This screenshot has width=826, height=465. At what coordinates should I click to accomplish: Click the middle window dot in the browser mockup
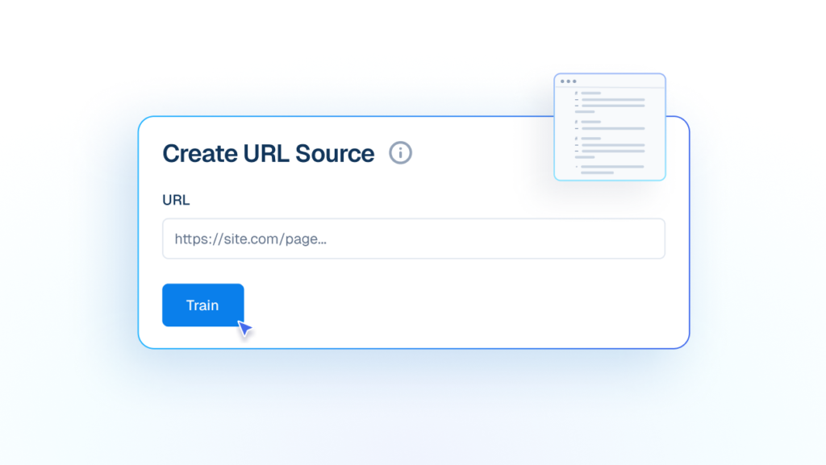coord(569,81)
